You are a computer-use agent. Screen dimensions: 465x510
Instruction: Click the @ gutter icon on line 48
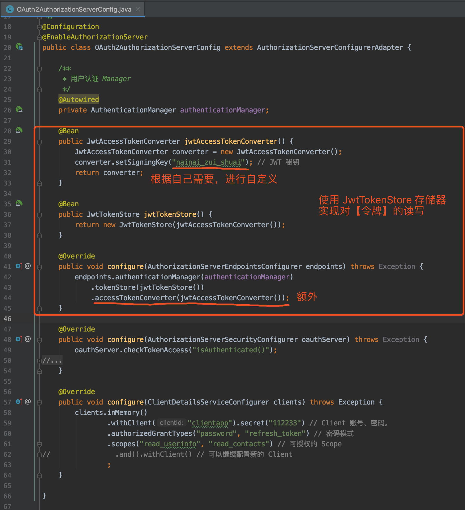coord(28,339)
